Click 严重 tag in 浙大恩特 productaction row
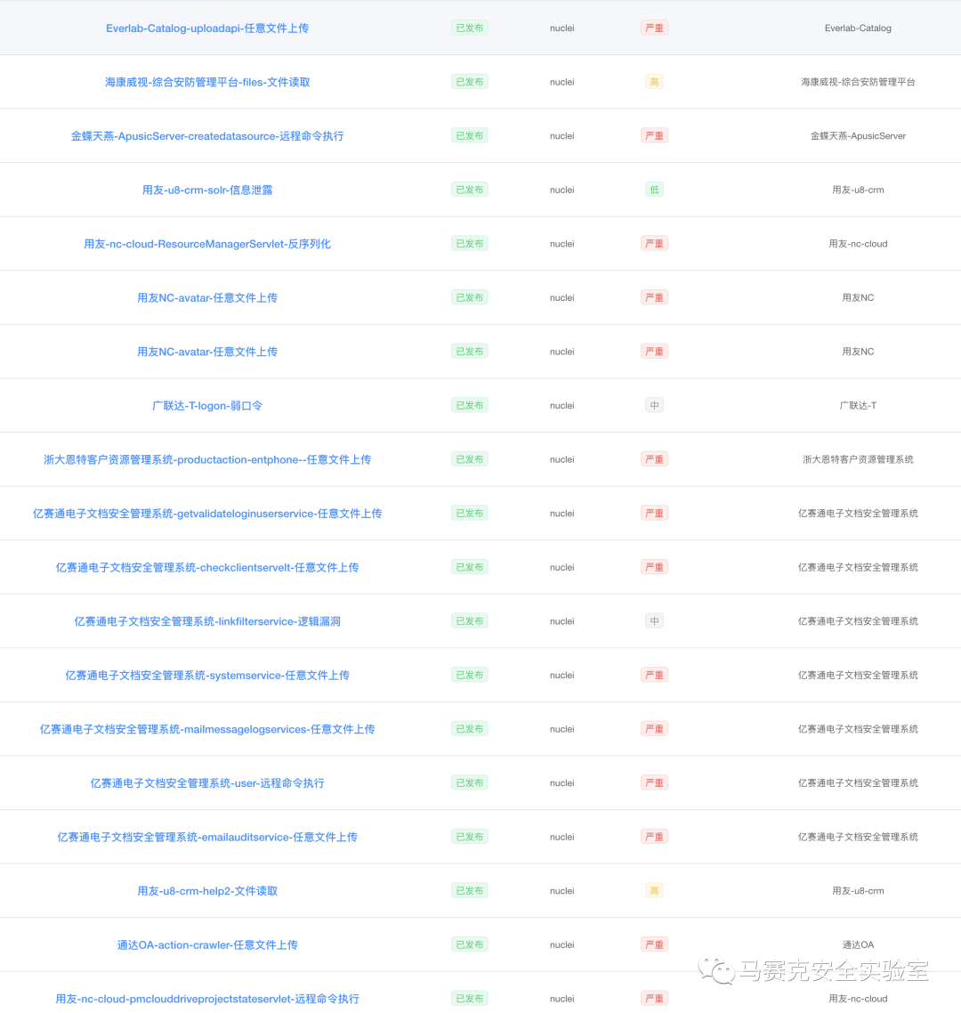The image size is (961, 1013). pos(654,459)
